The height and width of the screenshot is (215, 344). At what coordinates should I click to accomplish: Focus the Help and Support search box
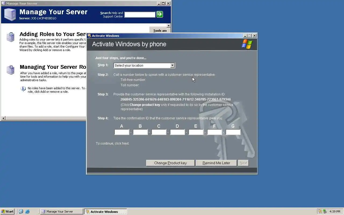click(x=140, y=15)
